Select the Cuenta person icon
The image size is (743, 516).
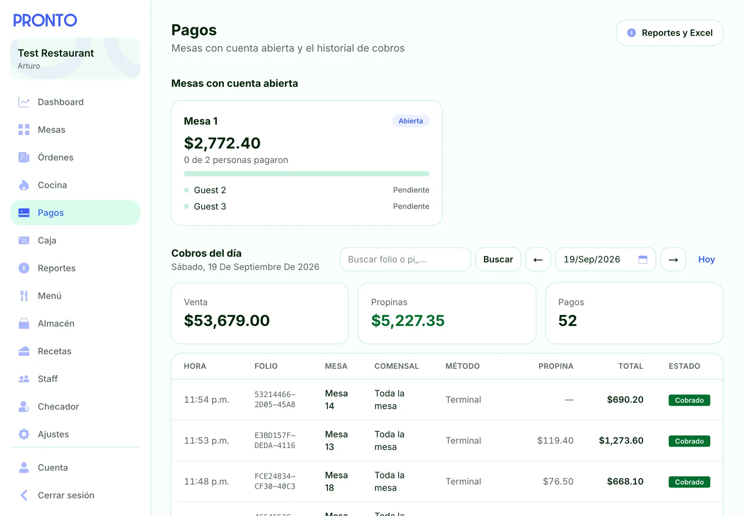click(24, 468)
